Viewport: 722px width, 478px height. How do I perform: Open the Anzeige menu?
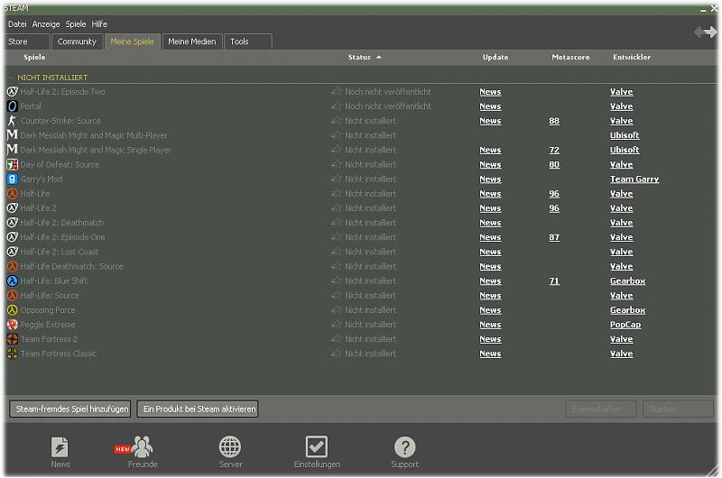pos(46,24)
